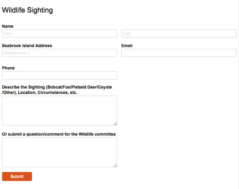The width and height of the screenshot is (239, 189).
Task: Click the vertical scrollbar at right edge
Action: [238, 94]
